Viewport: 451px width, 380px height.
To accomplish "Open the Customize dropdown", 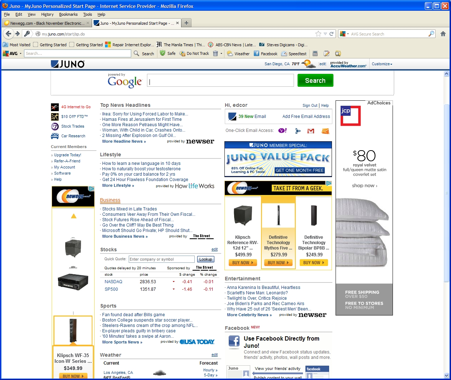I will [382, 64].
